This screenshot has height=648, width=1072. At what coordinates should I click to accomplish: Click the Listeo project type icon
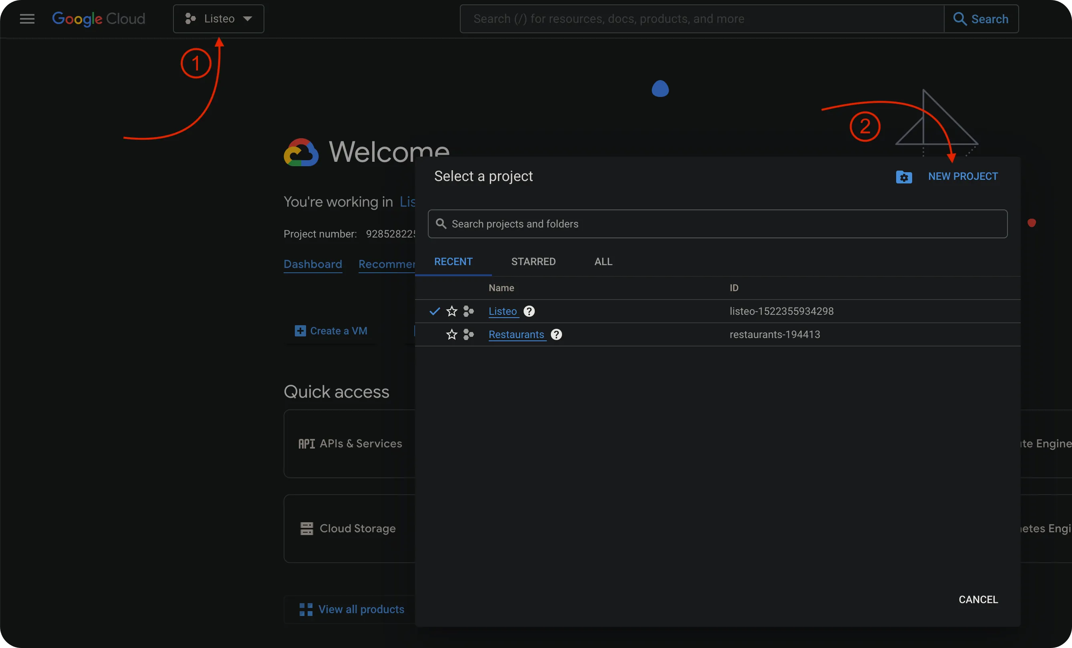[x=468, y=311]
